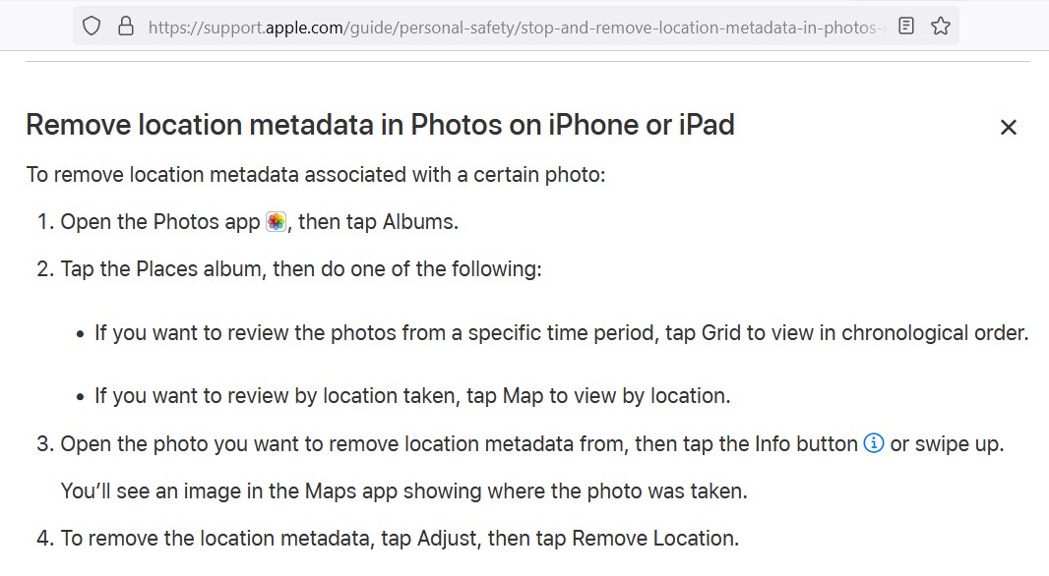Image resolution: width=1049 pixels, height=576 pixels.
Task: Toggle reader view from the address bar
Action: pyautogui.click(x=906, y=27)
